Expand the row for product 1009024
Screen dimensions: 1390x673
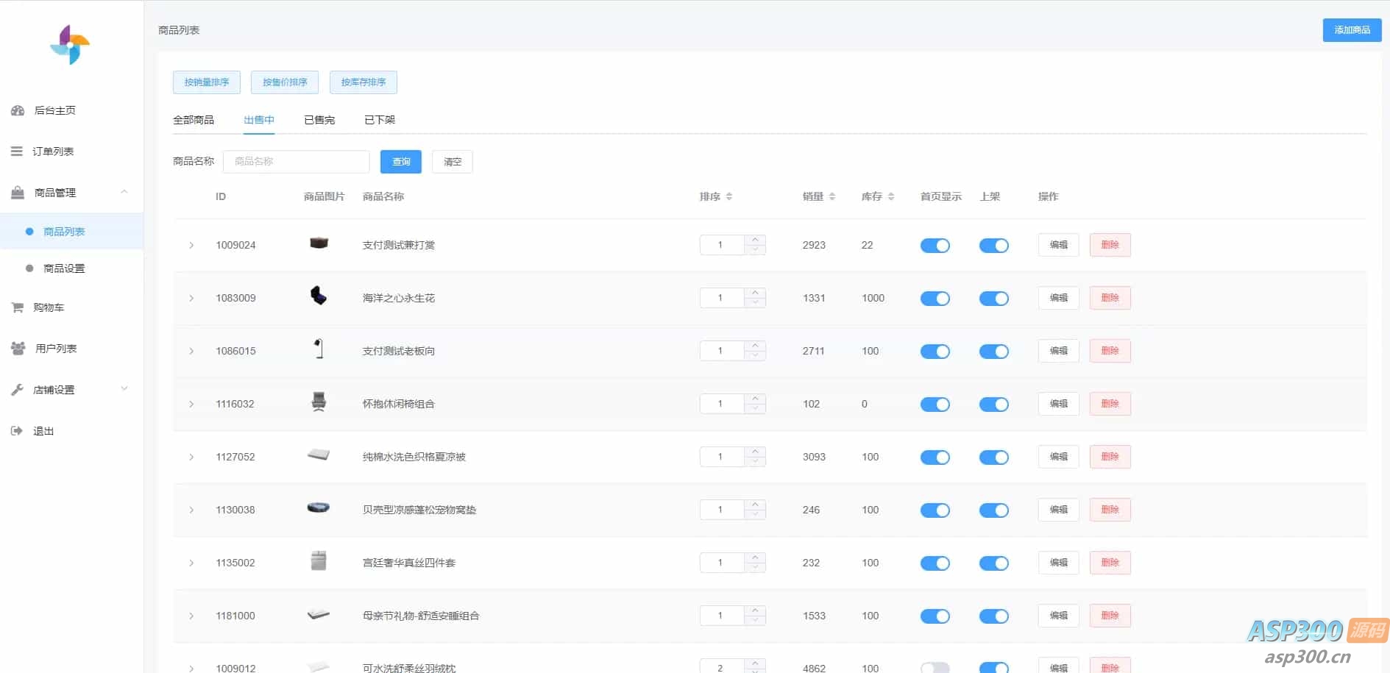pyautogui.click(x=191, y=245)
